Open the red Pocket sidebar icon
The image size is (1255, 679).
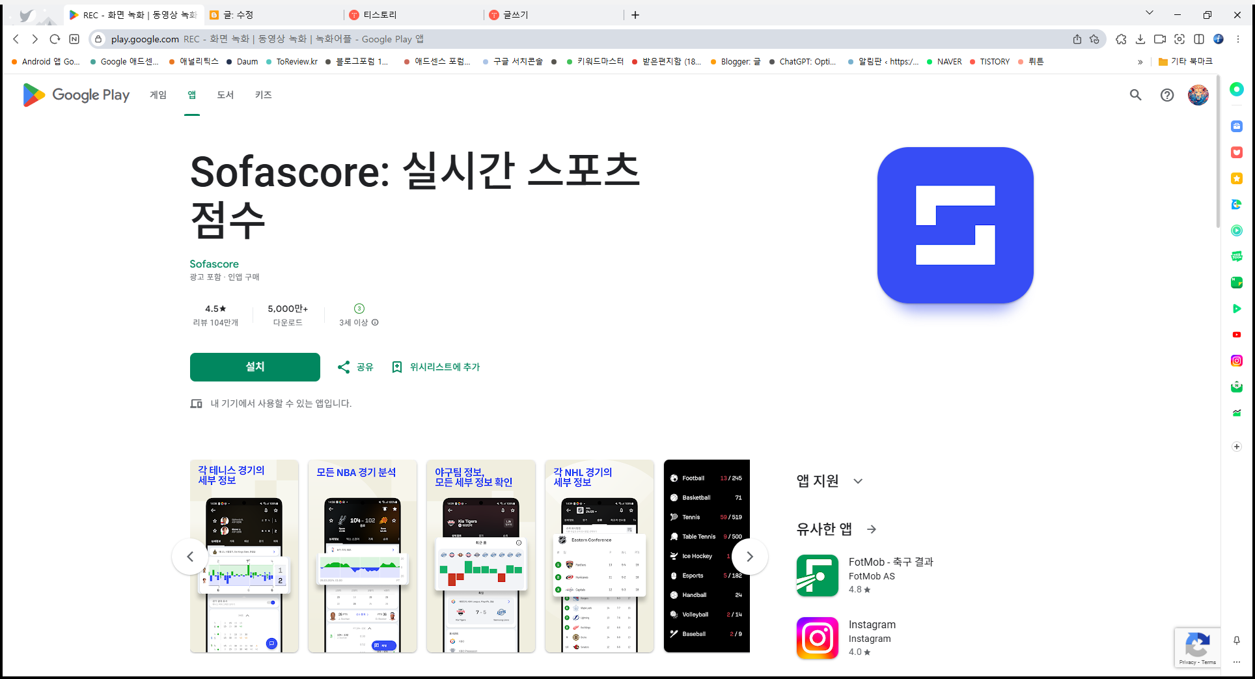pyautogui.click(x=1237, y=152)
